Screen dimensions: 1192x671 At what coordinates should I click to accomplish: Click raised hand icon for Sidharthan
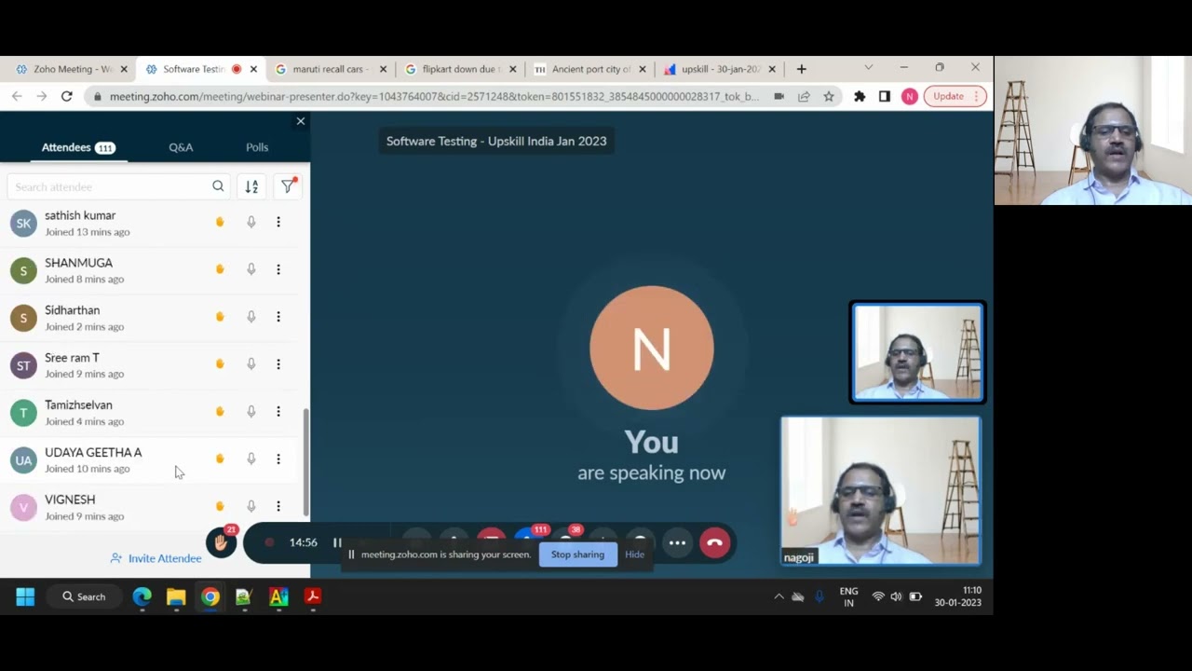coord(220,317)
